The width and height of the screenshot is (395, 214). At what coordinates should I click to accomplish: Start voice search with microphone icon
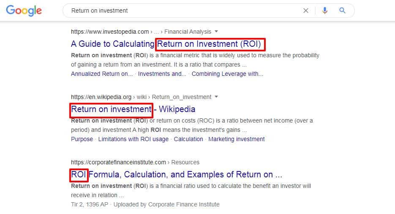(325, 11)
